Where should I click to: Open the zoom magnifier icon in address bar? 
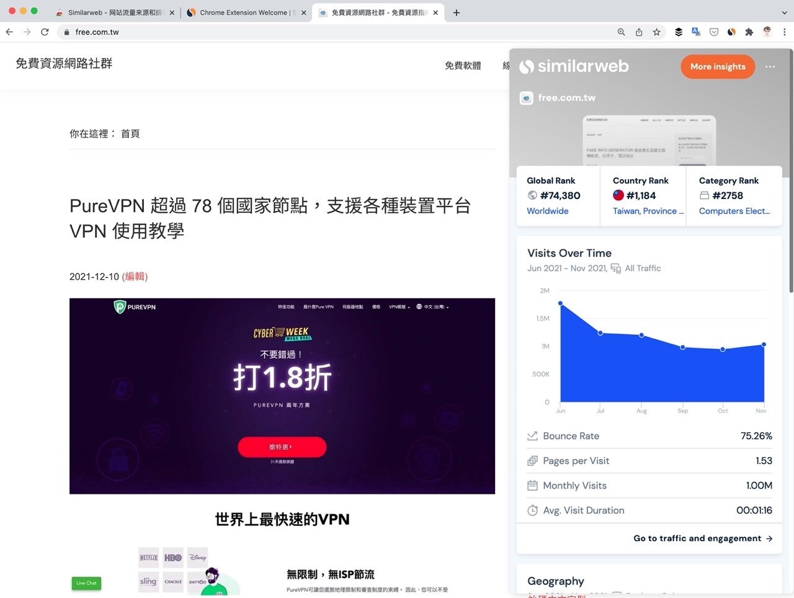tap(621, 32)
